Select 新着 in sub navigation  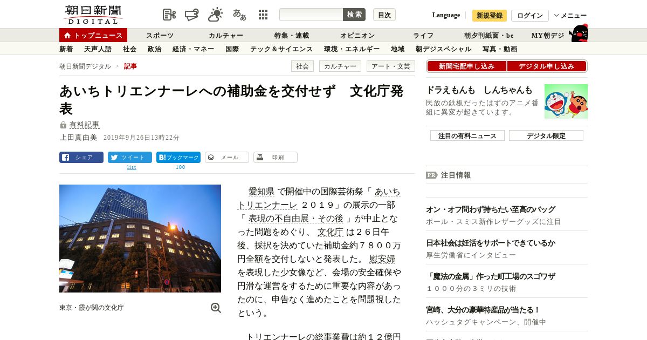[x=66, y=49]
